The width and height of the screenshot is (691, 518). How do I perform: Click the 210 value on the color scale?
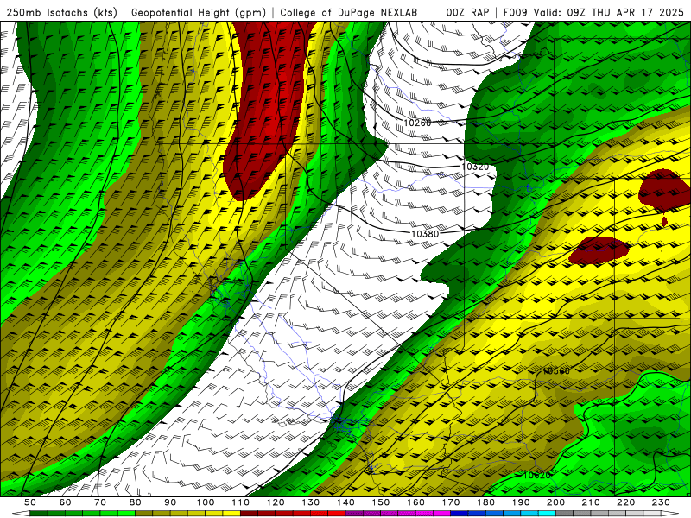(591, 502)
